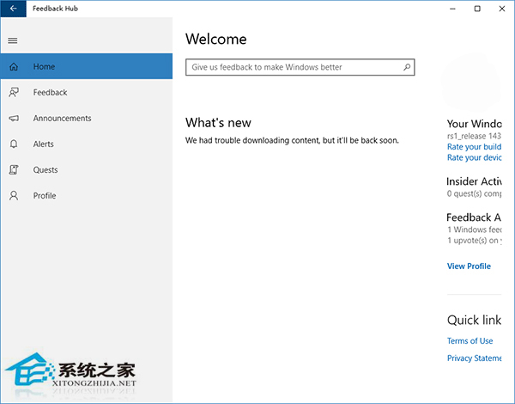Click the Profile person icon

click(x=14, y=195)
